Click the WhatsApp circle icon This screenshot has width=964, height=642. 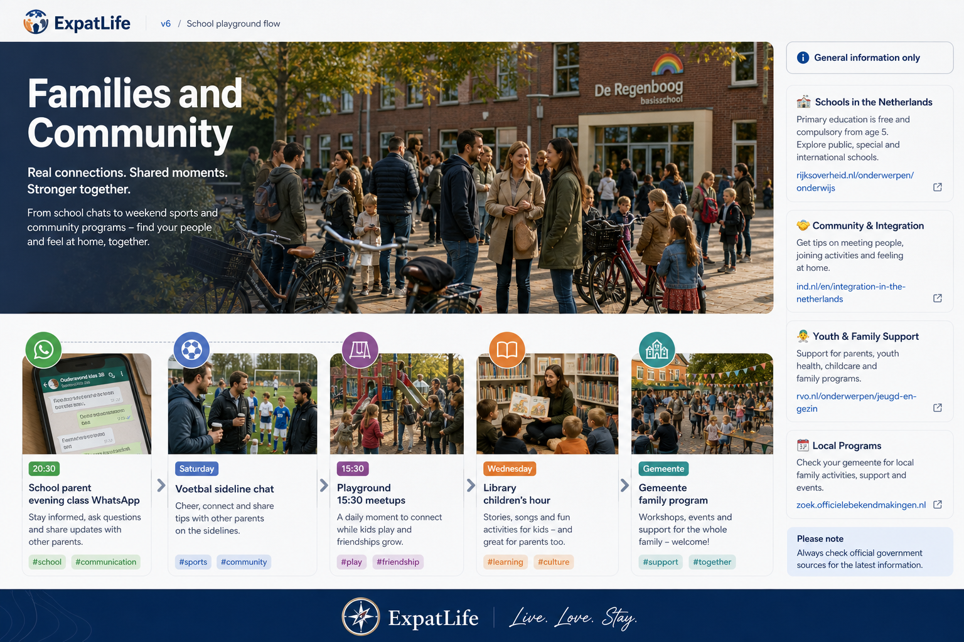pos(43,349)
